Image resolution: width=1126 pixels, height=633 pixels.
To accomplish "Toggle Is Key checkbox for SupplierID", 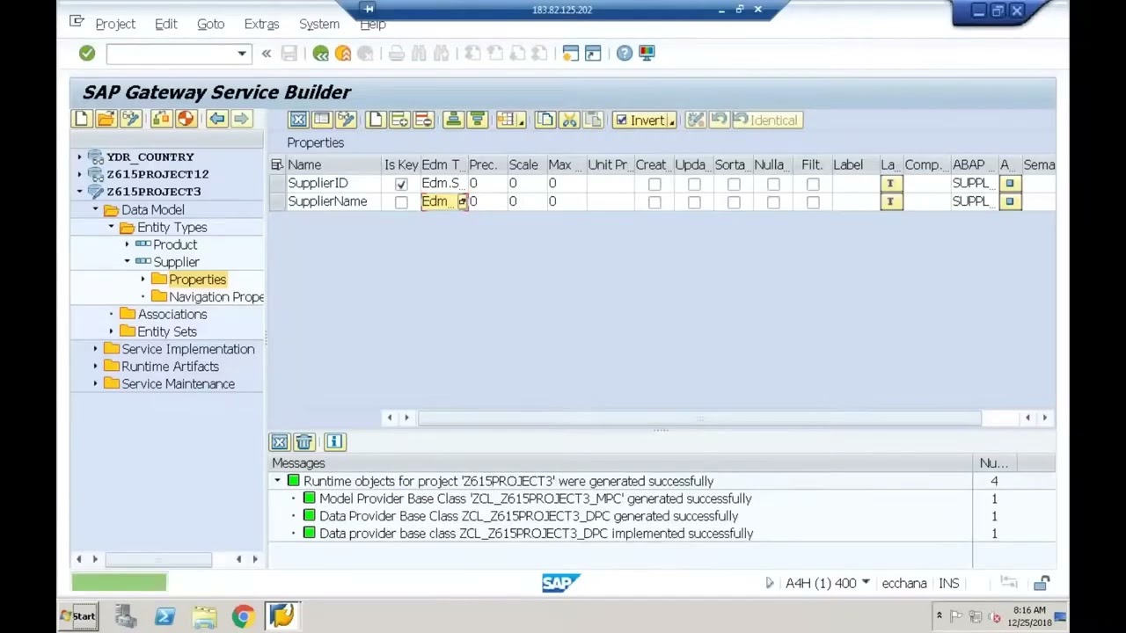I will click(401, 184).
